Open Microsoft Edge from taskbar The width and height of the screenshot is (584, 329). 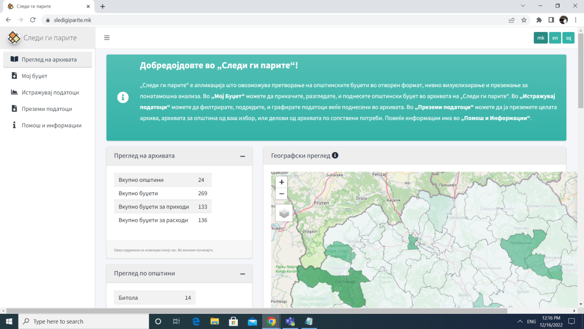[x=196, y=321]
